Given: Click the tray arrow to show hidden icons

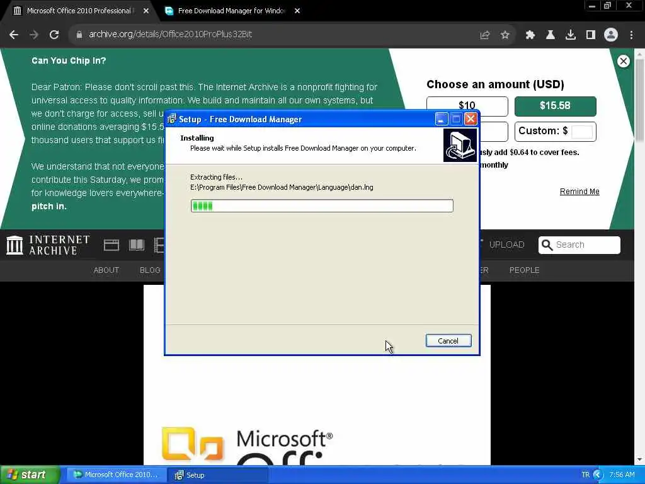Looking at the screenshot, I should pos(598,475).
